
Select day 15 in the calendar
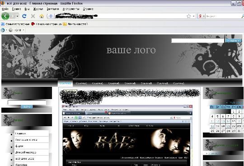[x=234, y=121]
